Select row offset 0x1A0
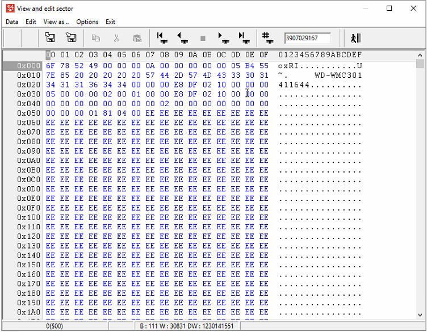427x332 pixels. [28, 312]
